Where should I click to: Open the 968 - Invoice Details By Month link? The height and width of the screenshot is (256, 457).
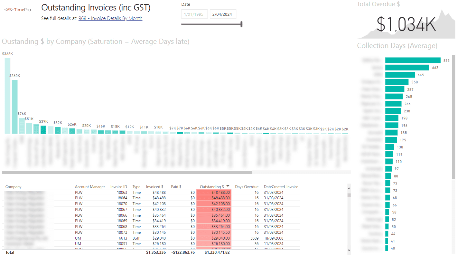click(110, 18)
